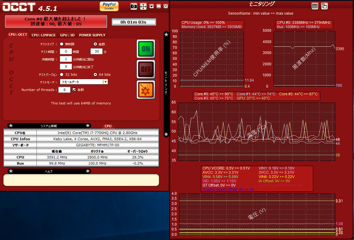354x240 pixels.
Task: Open test settings with the orange gear icon
Action: (x=146, y=90)
